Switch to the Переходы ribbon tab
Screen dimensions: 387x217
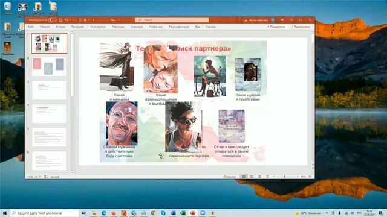119,27
